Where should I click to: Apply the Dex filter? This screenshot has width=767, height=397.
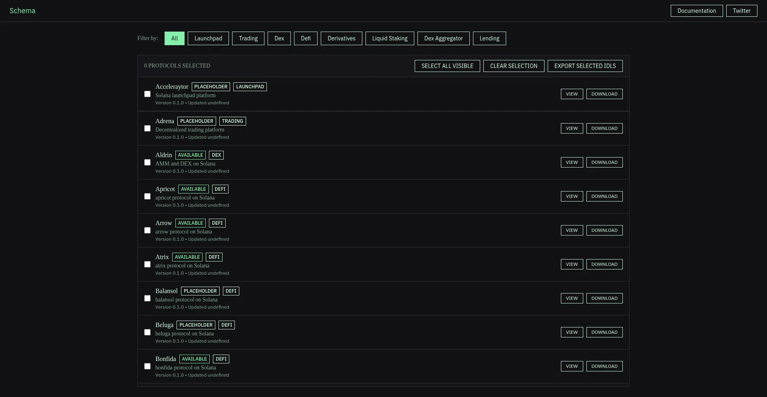coord(279,38)
